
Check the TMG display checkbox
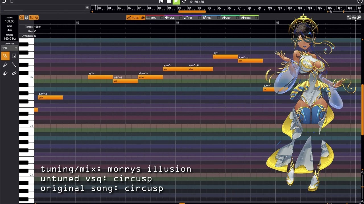tap(162, 18)
